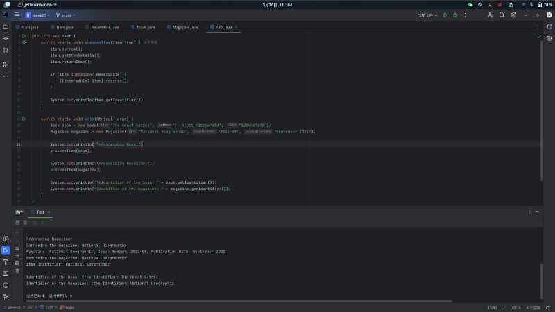This screenshot has width=555, height=312.
Task: Hide the Run tool window
Action: (537, 212)
